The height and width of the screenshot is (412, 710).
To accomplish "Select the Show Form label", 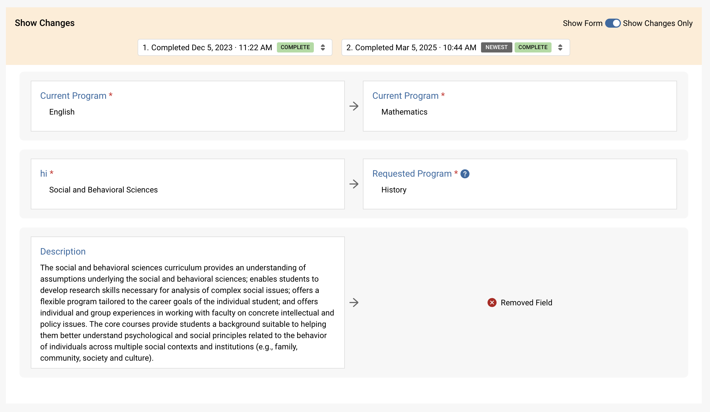I will click(582, 23).
